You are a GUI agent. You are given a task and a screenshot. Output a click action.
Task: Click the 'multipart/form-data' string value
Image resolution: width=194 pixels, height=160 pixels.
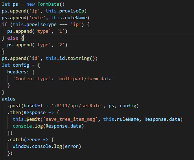pyautogui.click(x=85, y=79)
